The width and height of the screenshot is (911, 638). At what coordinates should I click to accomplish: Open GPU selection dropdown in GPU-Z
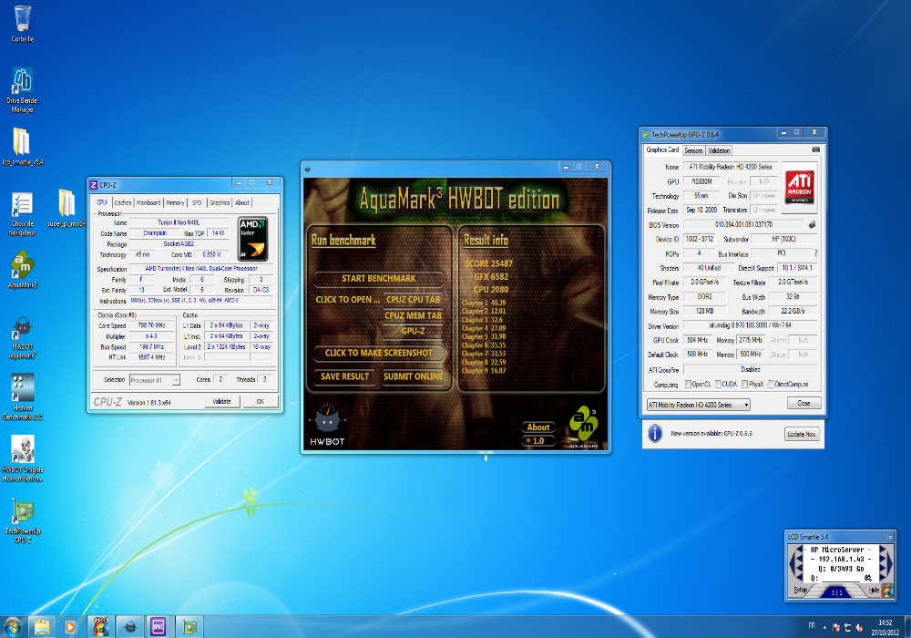pos(699,405)
